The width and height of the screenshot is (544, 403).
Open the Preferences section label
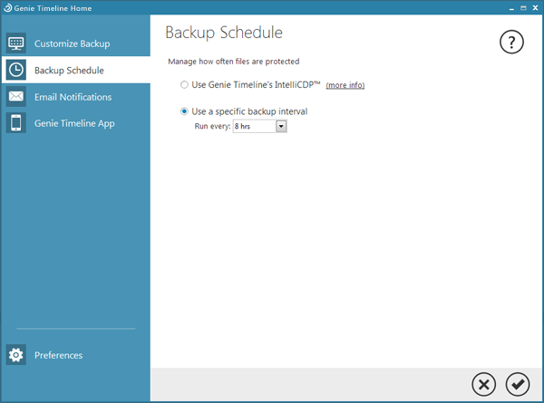click(x=58, y=355)
